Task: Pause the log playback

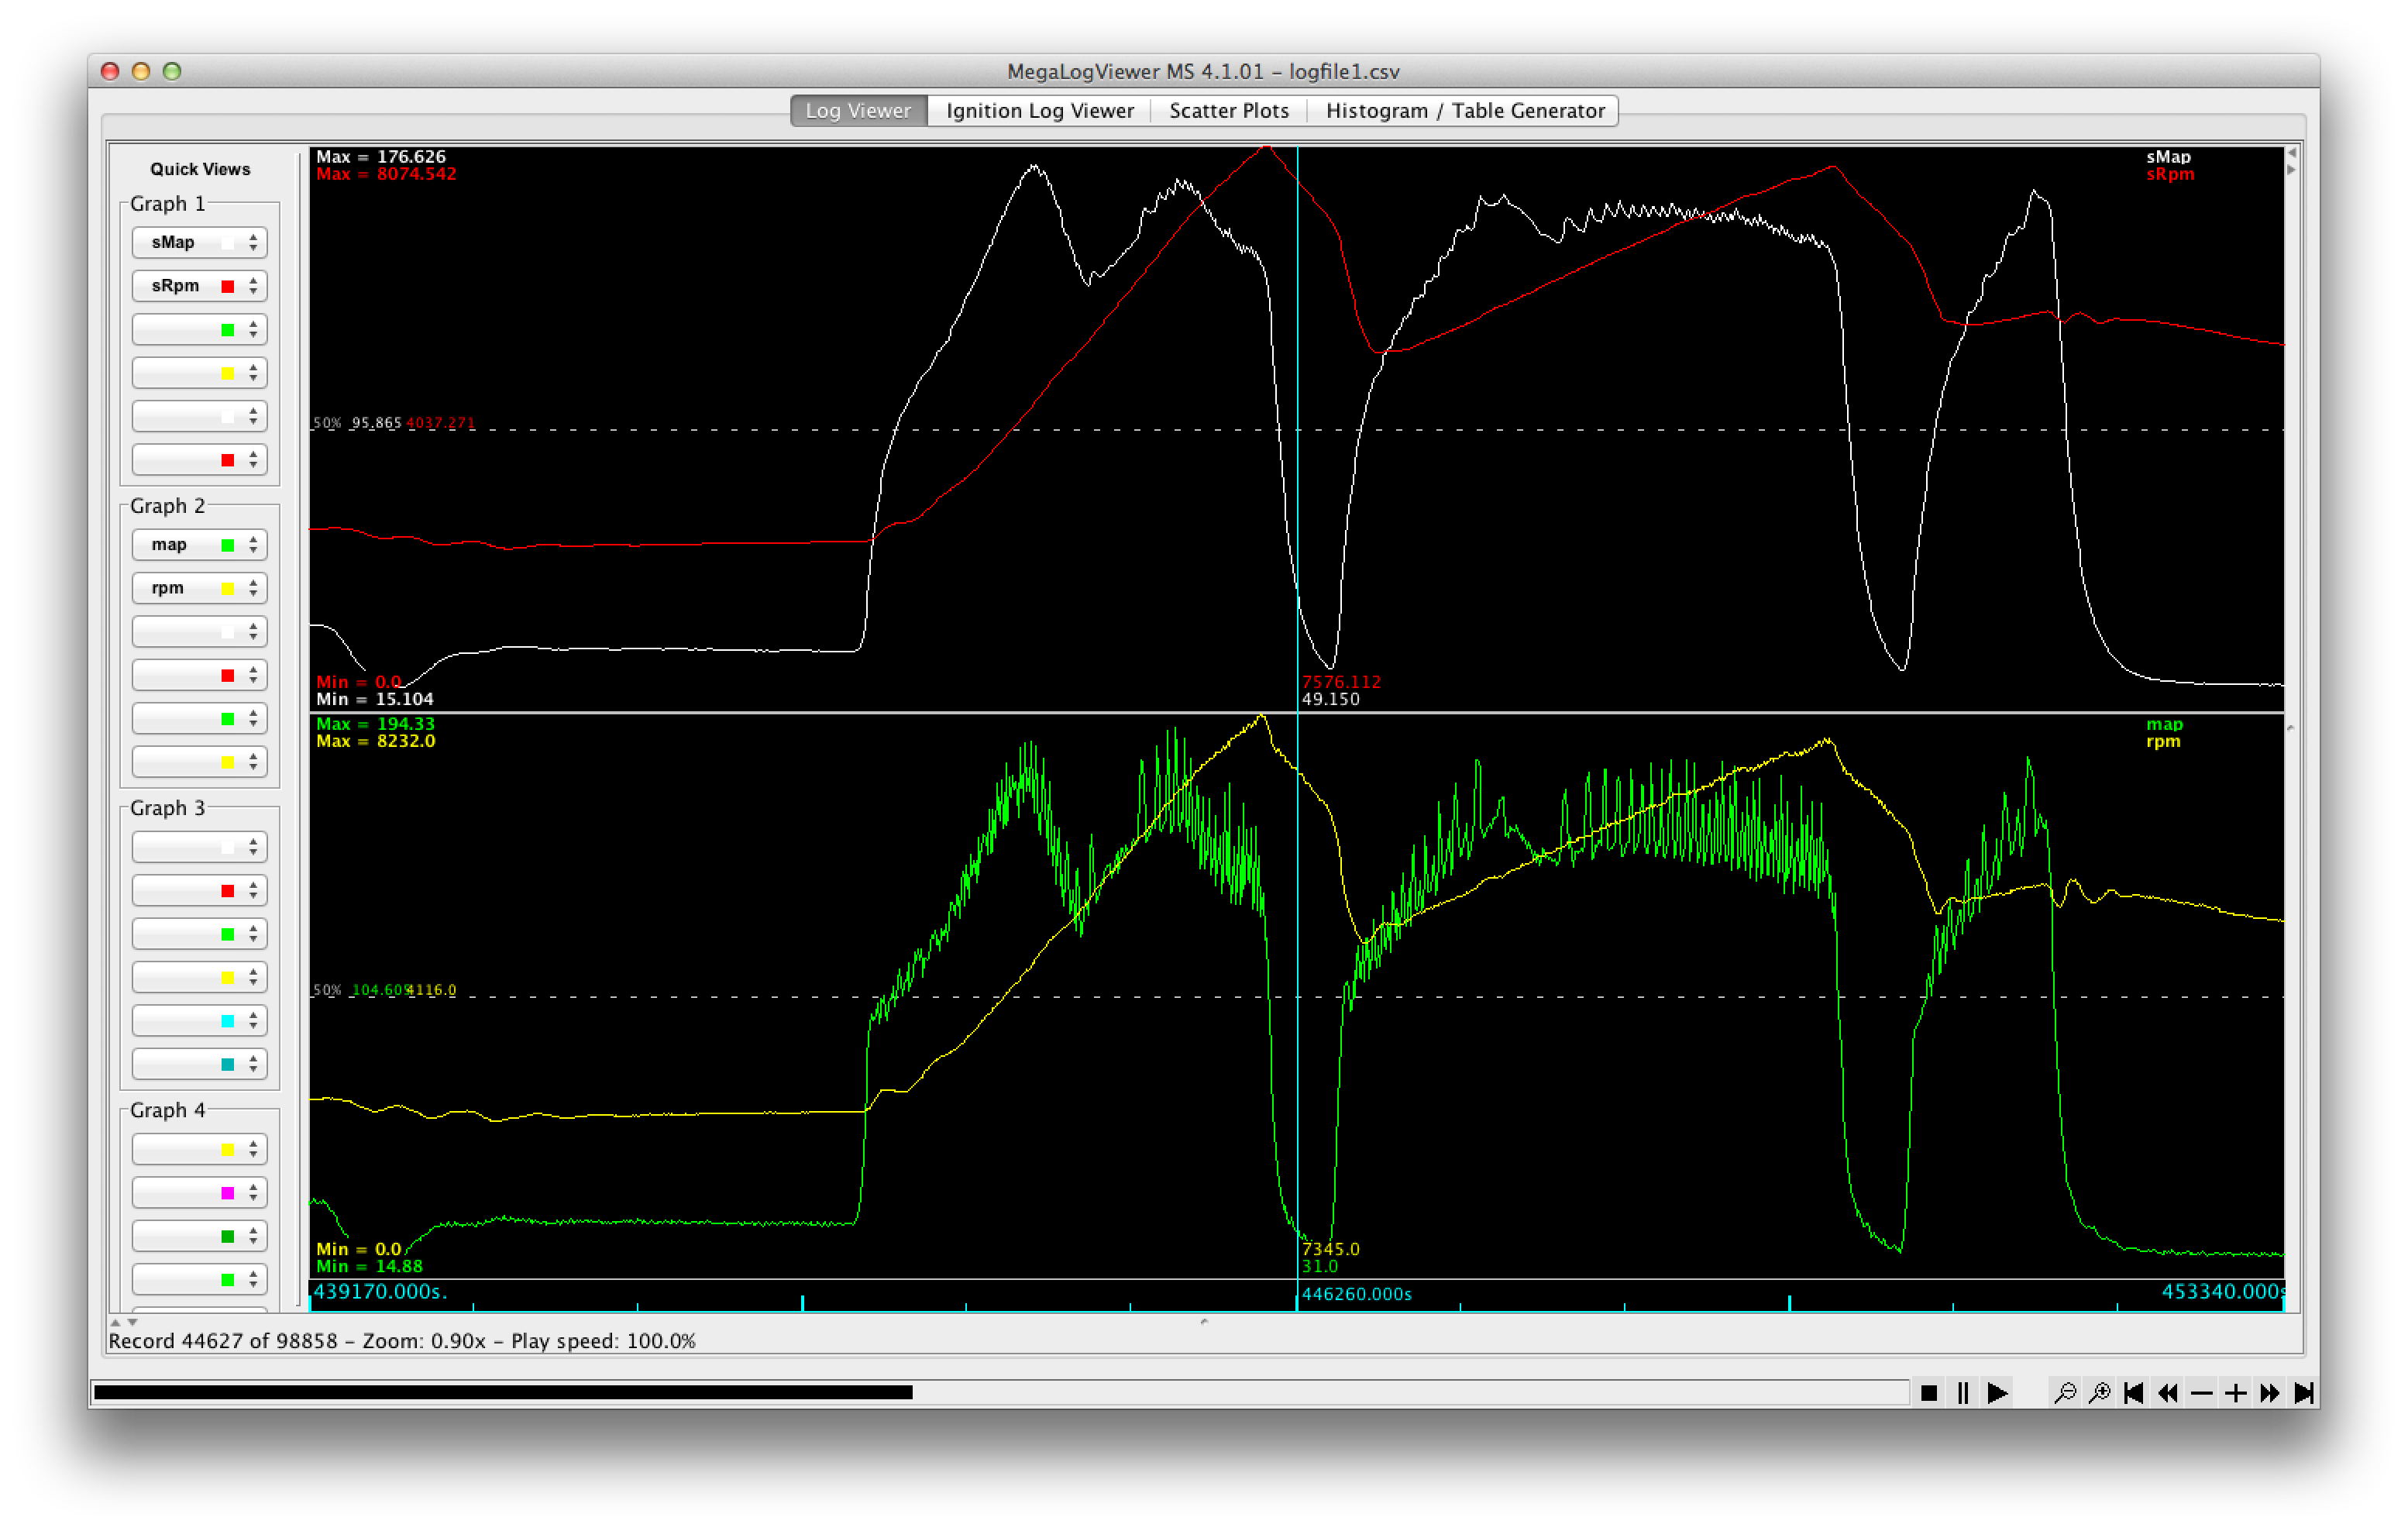Action: [1963, 1393]
